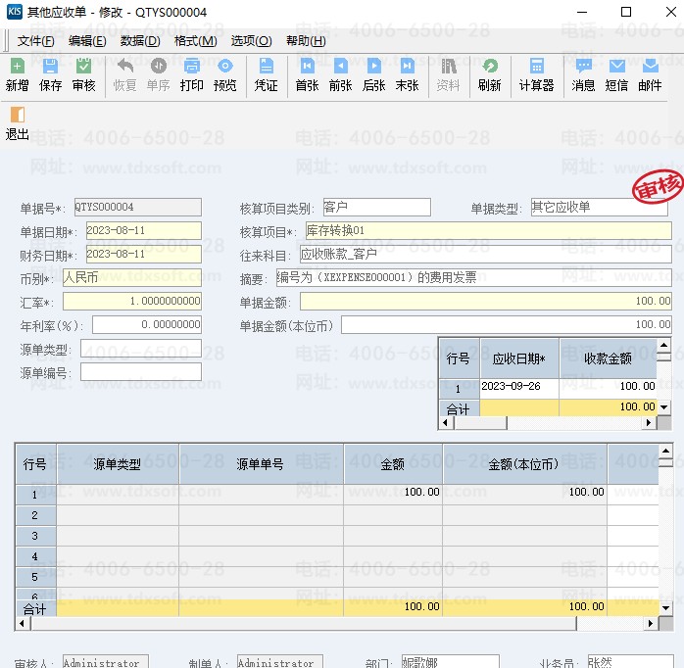Open 预览 (Preview) from the toolbar

click(225, 74)
